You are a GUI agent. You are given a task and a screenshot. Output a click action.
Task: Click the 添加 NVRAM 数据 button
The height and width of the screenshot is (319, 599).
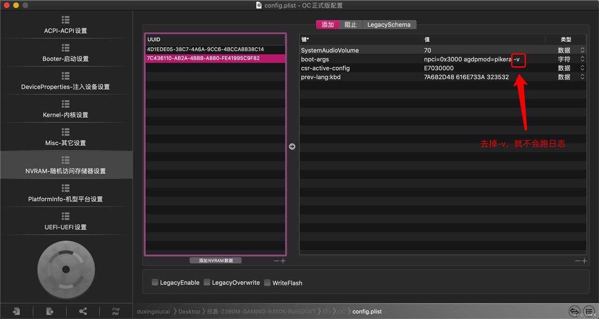click(216, 261)
